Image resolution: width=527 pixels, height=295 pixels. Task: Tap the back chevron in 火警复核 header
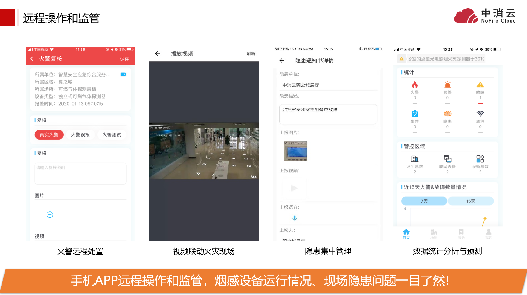[x=32, y=59]
